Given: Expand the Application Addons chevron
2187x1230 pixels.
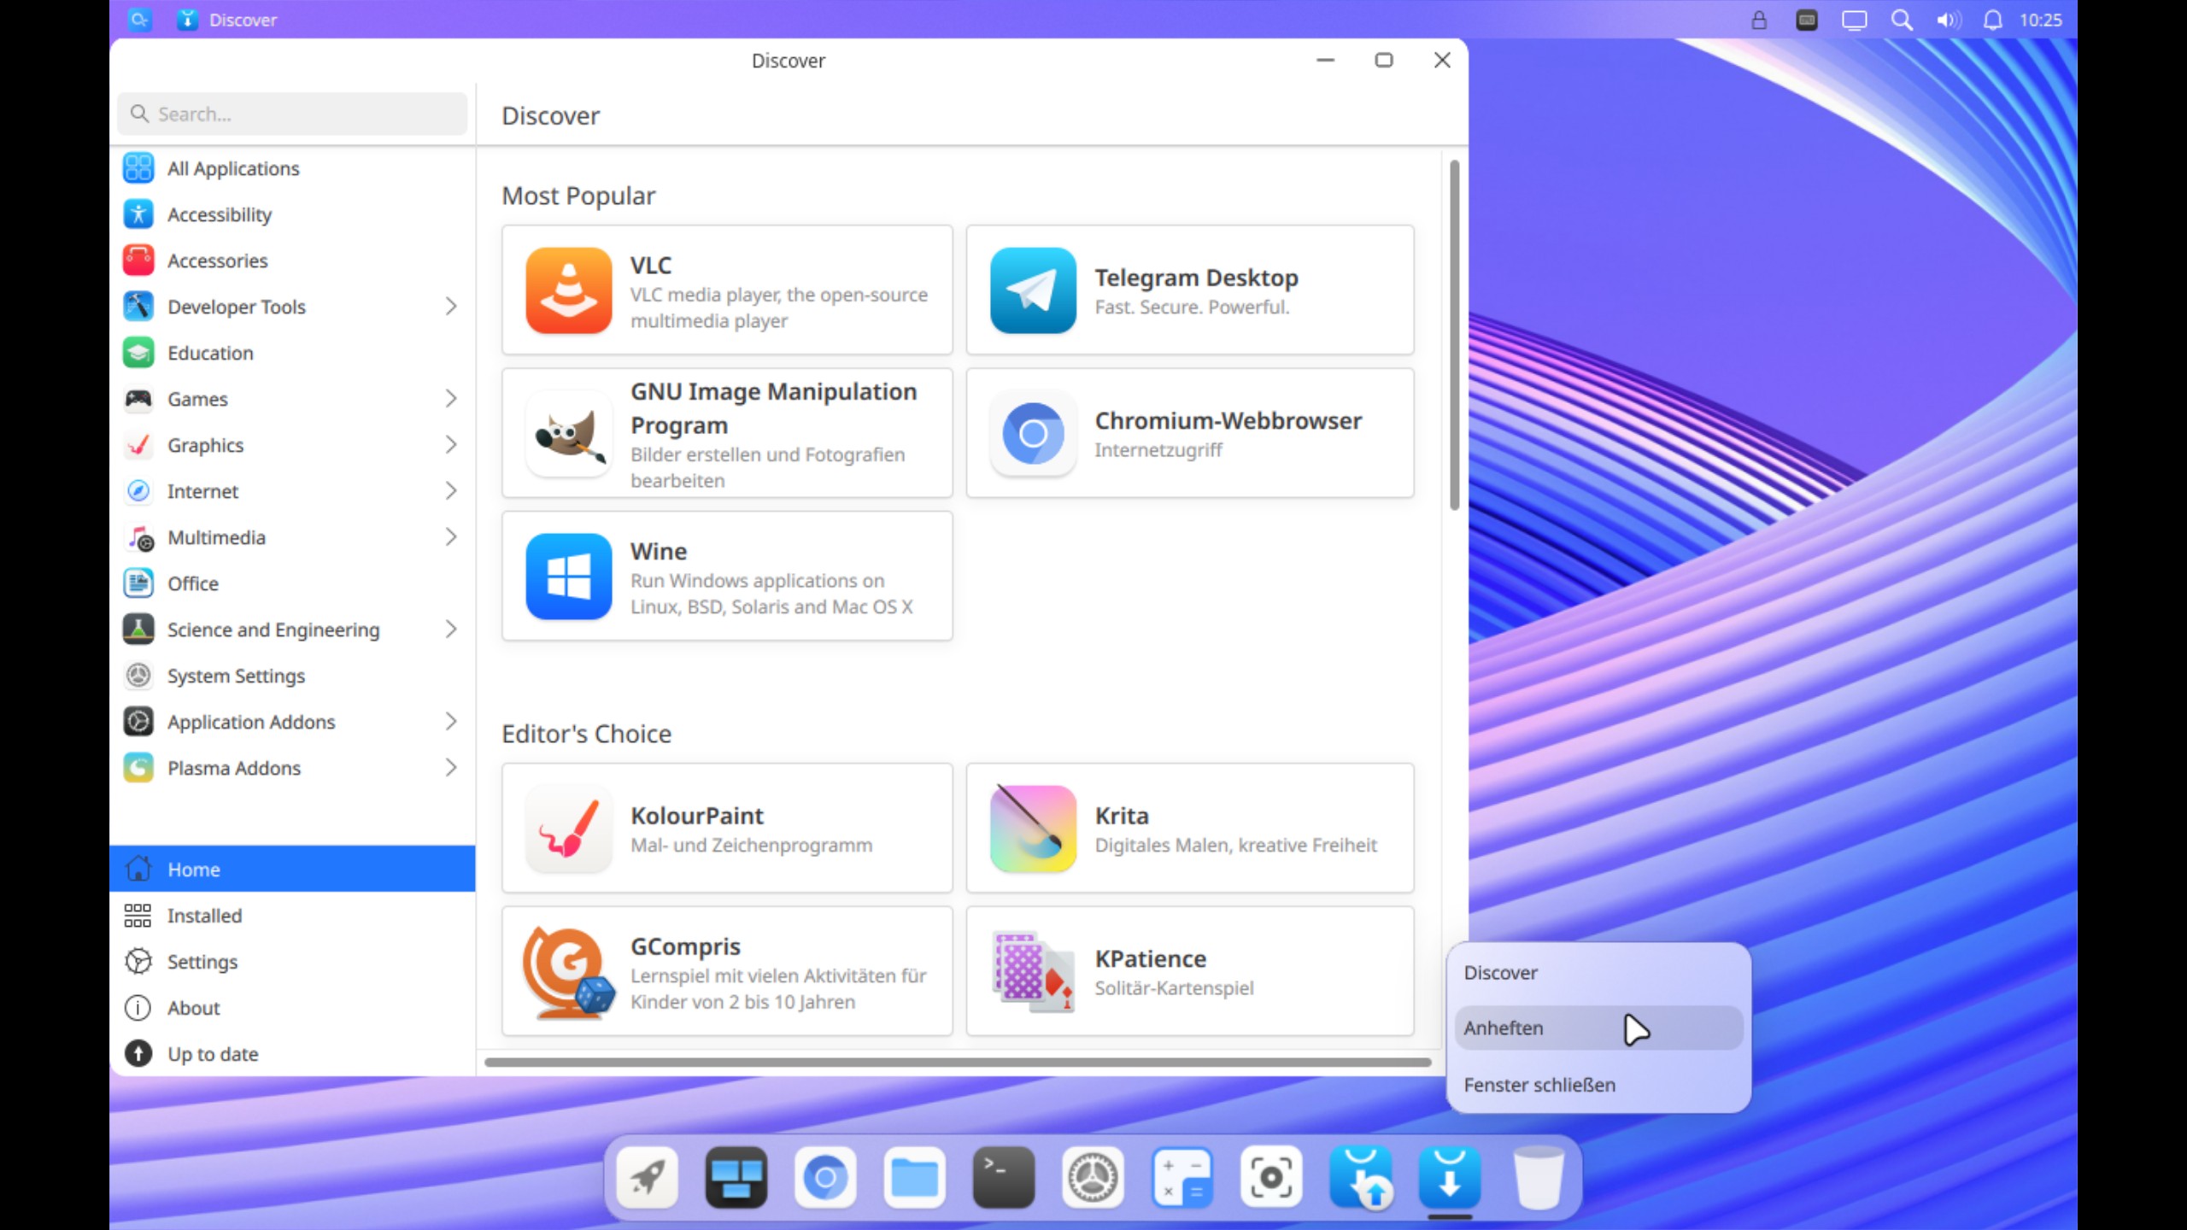Looking at the screenshot, I should pos(451,722).
